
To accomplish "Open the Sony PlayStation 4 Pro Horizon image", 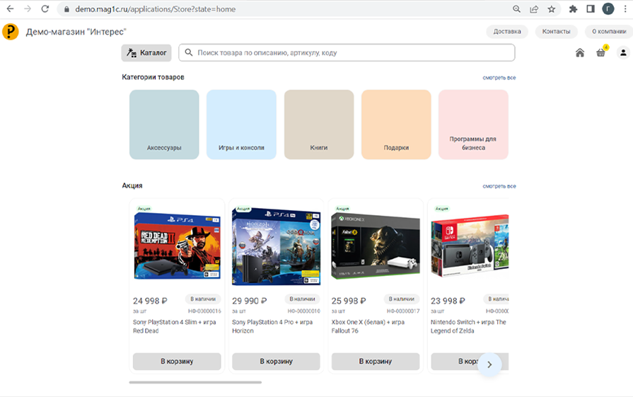I will point(276,243).
